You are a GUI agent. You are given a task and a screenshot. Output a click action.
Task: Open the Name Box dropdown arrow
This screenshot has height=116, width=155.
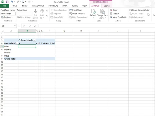[x=15, y=26]
